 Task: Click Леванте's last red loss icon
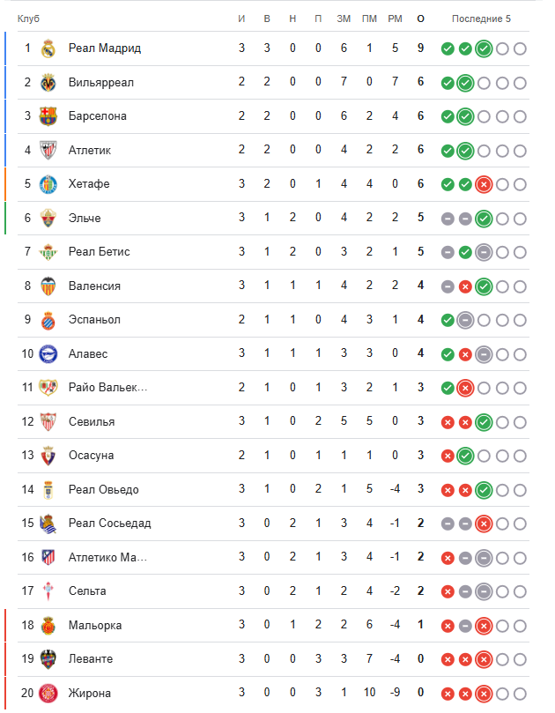(x=483, y=658)
